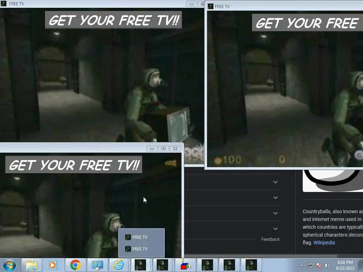Click the Feedback link in browser
The height and width of the screenshot is (272, 363).
(x=270, y=239)
